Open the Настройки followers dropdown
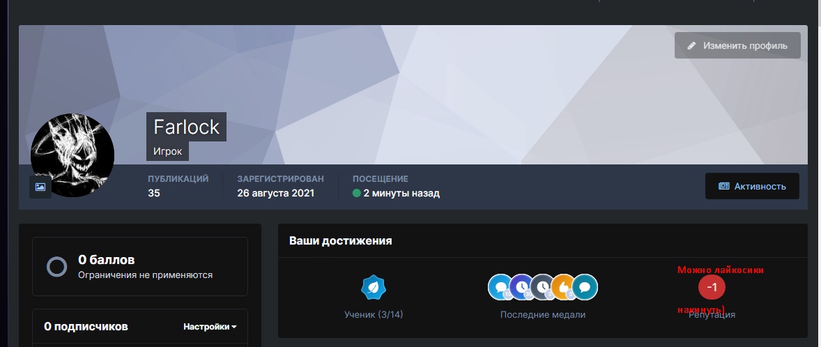821x347 pixels. coord(210,327)
